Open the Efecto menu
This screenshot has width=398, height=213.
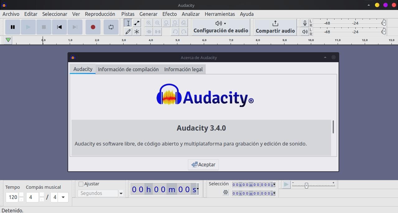pos(169,14)
